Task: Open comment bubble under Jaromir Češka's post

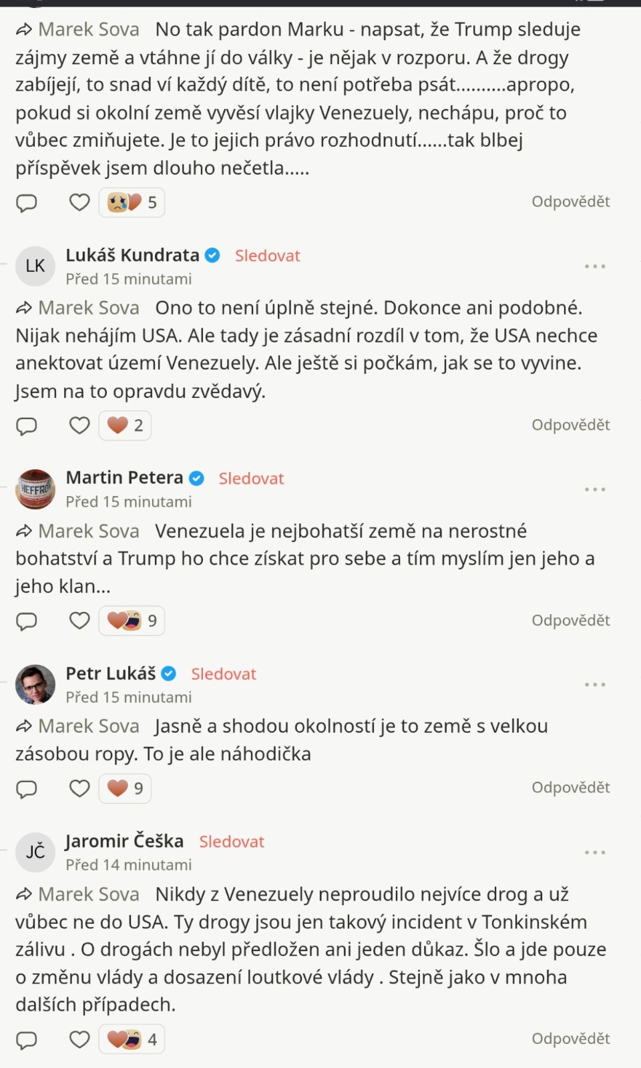Action: point(27,1040)
